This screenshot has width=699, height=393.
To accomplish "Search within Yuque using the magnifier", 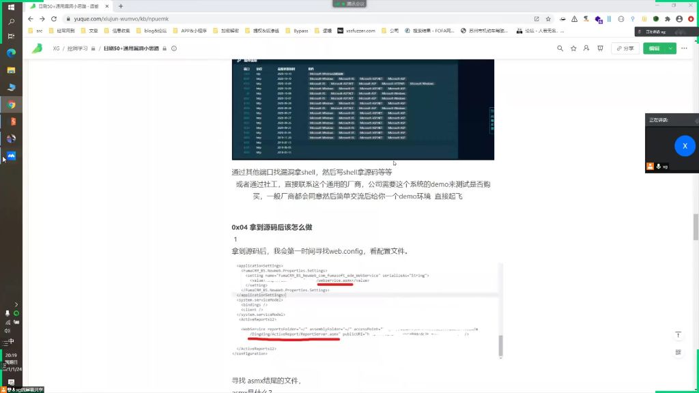I will coord(560,48).
